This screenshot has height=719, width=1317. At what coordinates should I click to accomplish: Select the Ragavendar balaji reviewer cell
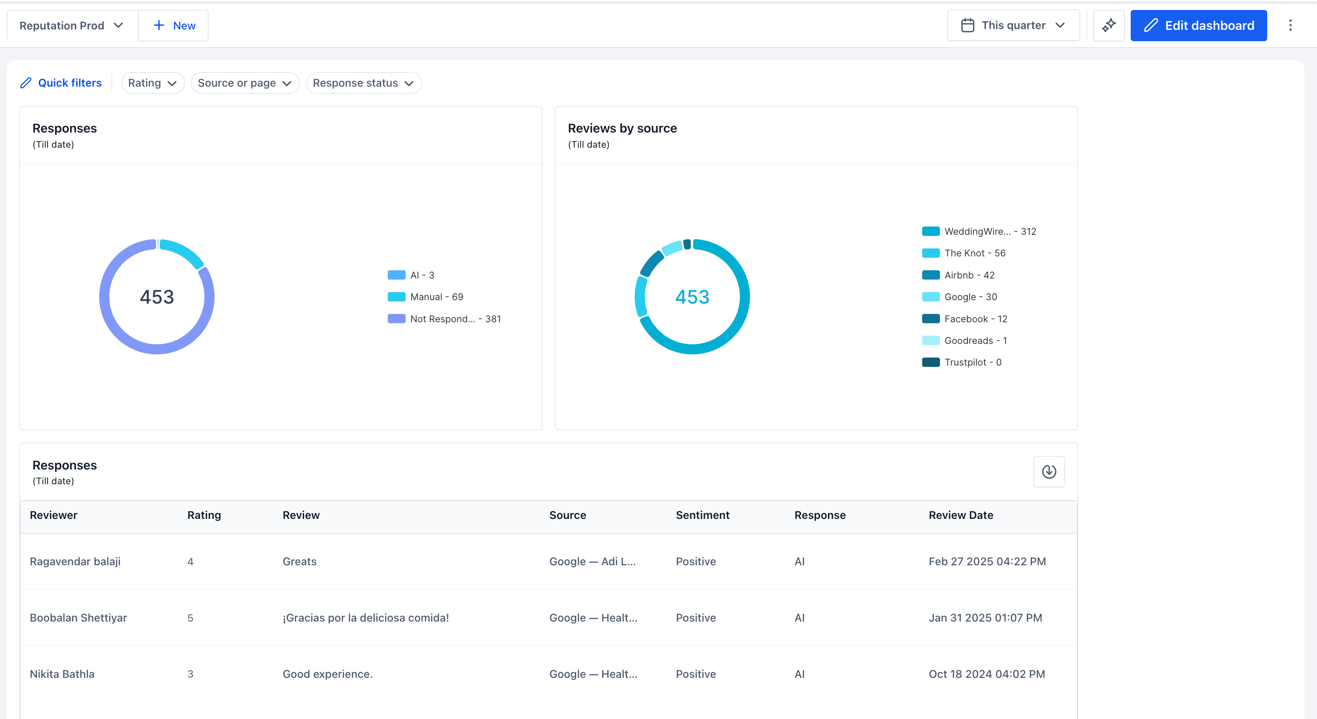click(x=75, y=562)
